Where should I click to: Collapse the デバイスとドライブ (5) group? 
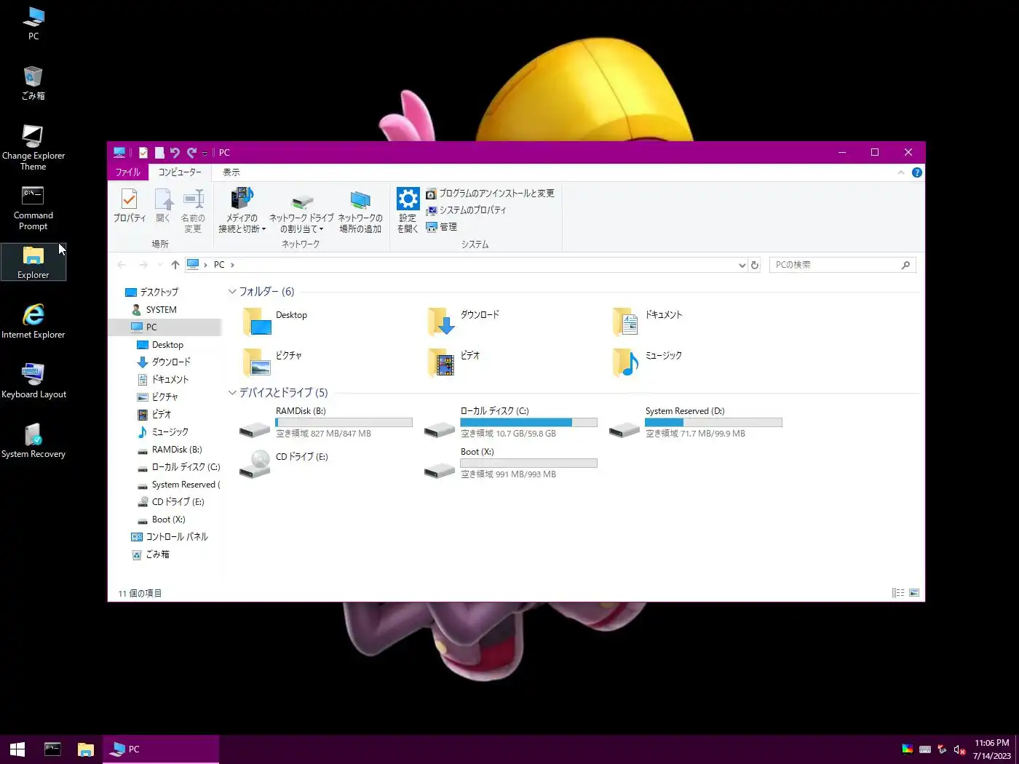[232, 393]
